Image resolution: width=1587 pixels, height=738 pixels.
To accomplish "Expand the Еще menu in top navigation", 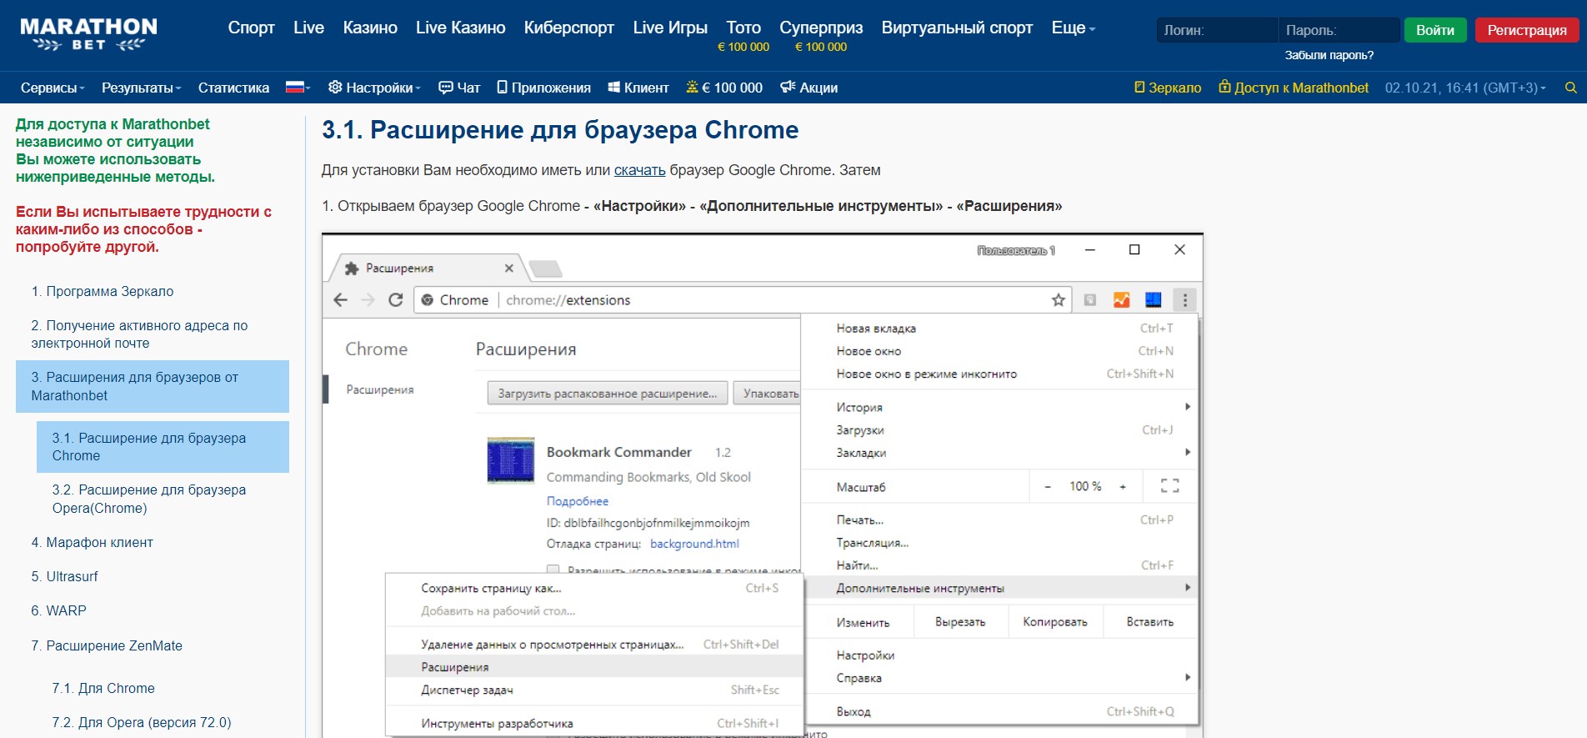I will tap(1073, 28).
